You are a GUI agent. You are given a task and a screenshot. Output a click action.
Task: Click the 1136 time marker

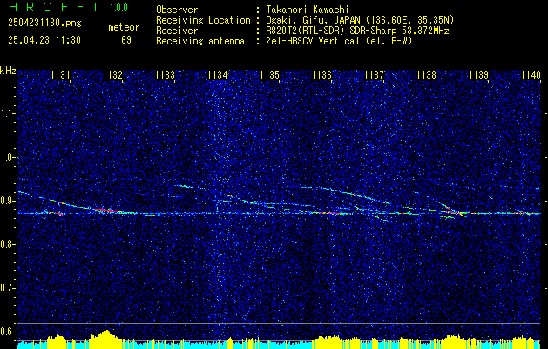pyautogui.click(x=321, y=75)
